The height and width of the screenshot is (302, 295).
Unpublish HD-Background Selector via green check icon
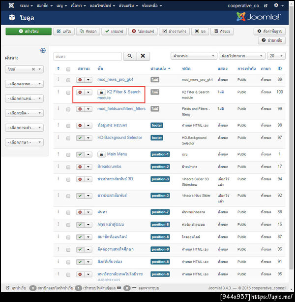point(80,138)
